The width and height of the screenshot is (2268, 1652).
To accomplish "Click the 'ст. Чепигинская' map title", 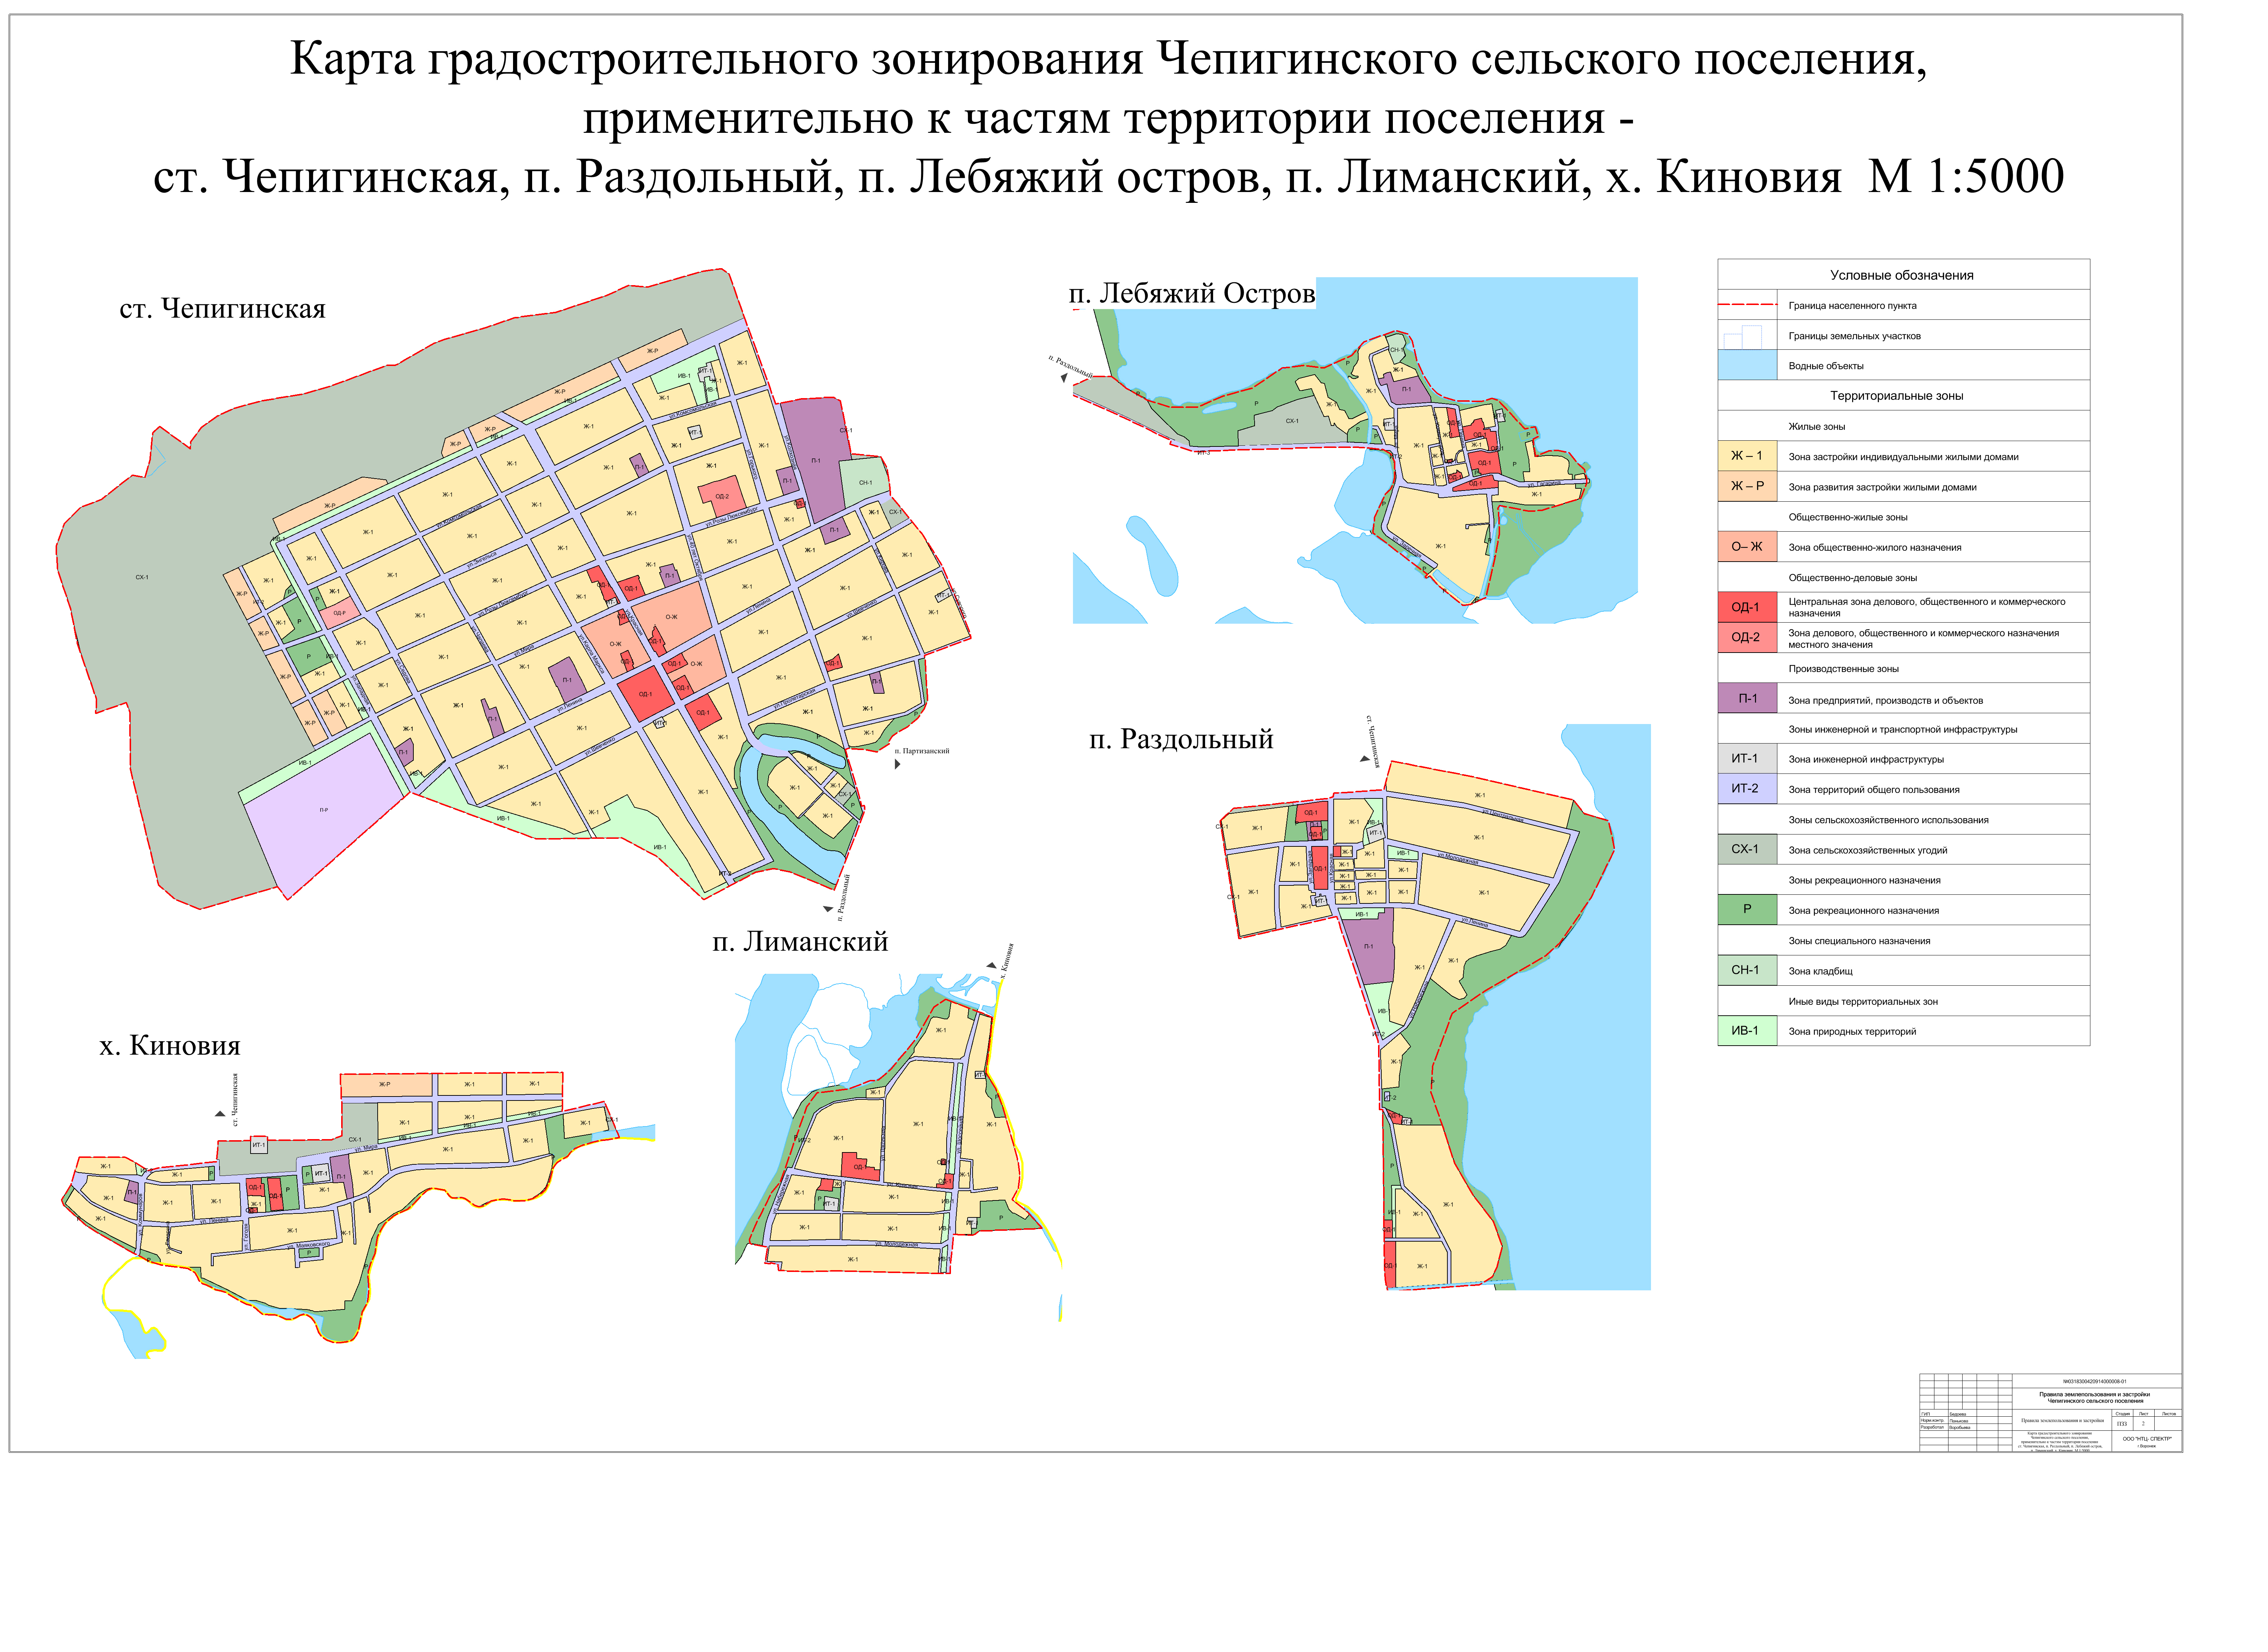I will (222, 309).
